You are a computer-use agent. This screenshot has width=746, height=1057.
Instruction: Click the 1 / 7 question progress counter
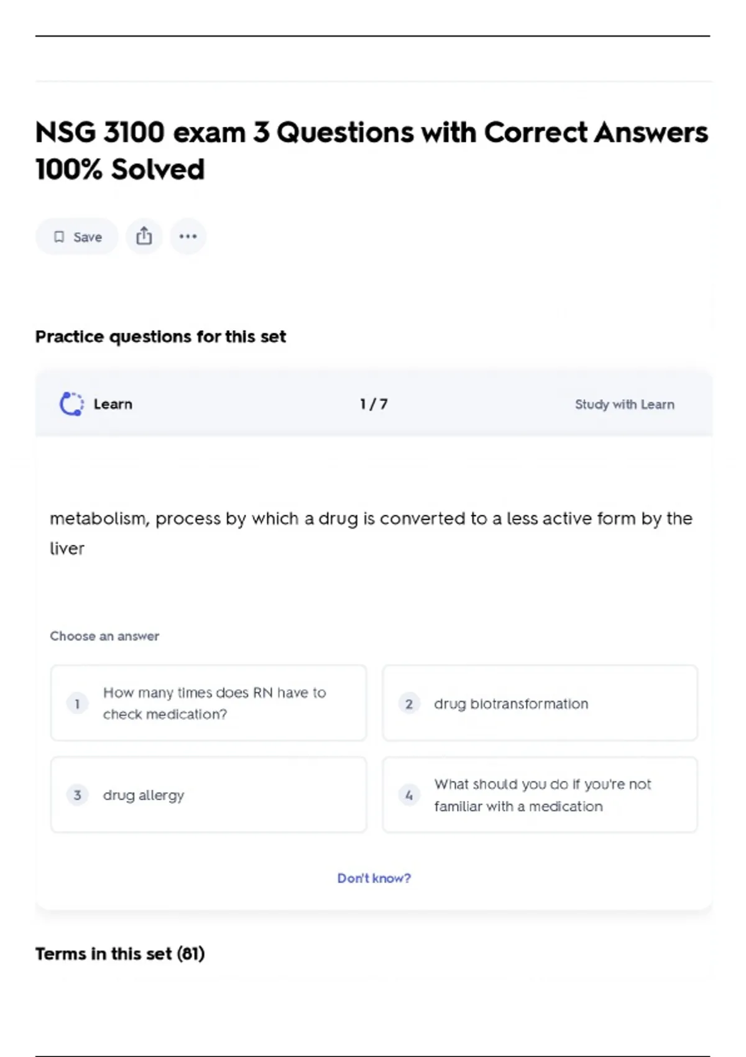coord(374,404)
